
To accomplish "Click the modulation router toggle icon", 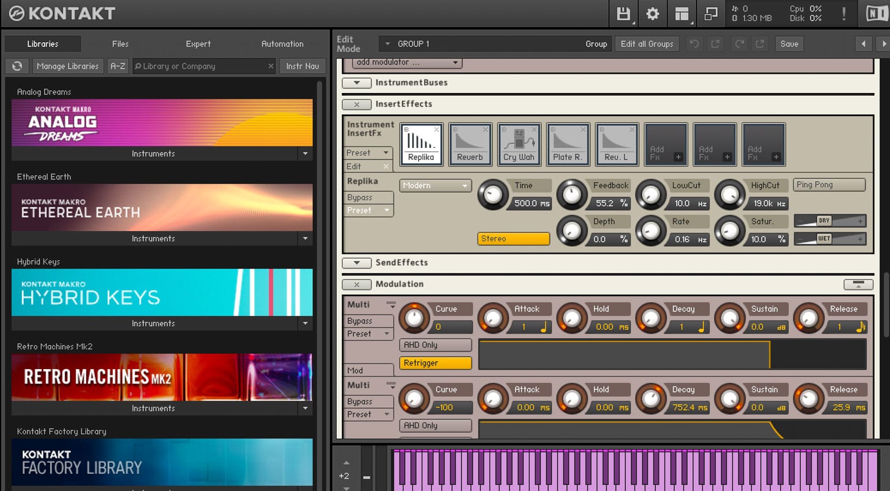I will tap(858, 284).
